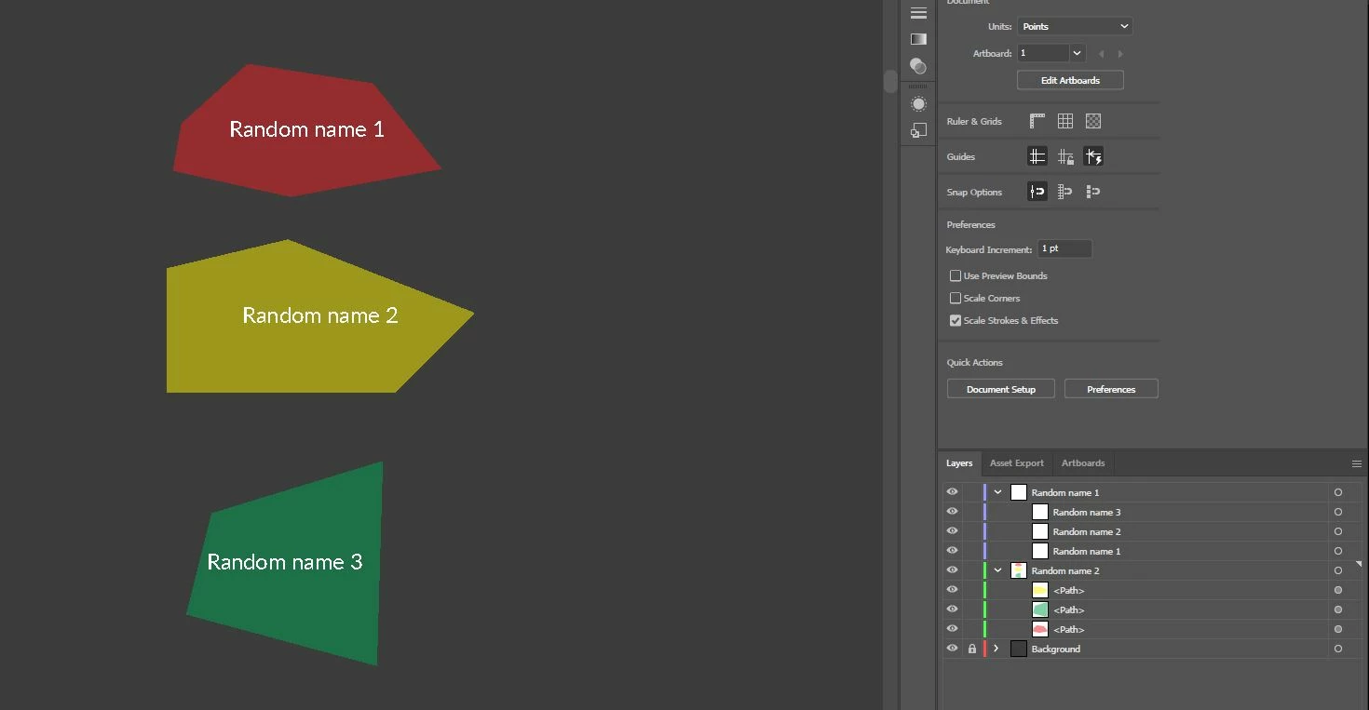This screenshot has height=710, width=1369.
Task: Open the Units dropdown showing Points
Action: [x=1075, y=27]
